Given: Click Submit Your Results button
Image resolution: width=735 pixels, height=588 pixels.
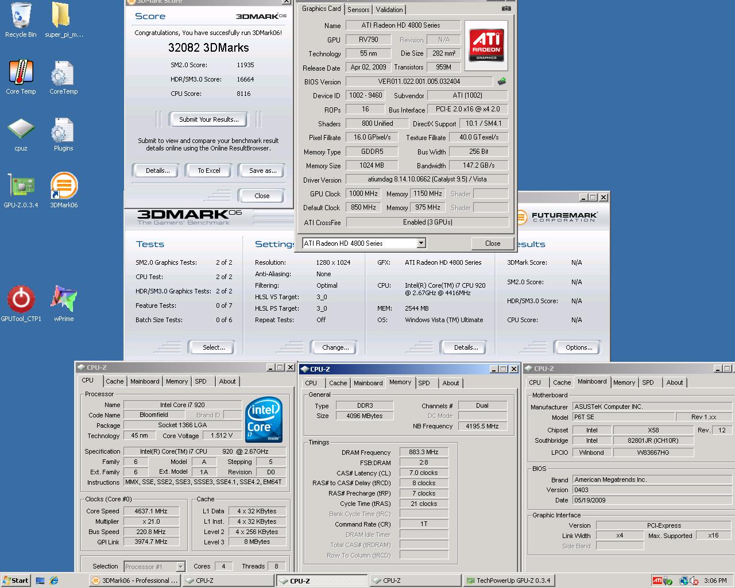Looking at the screenshot, I should [208, 119].
